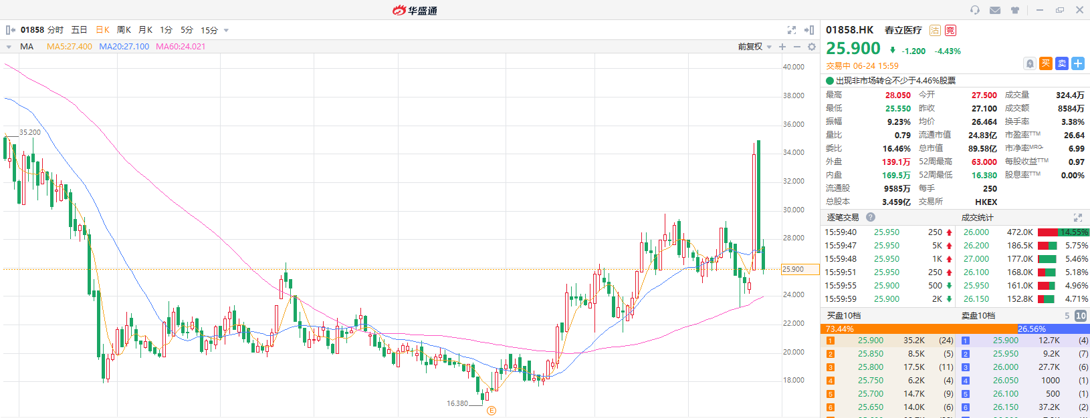
Task: Zoom in chart with plus icon
Action: [782, 47]
